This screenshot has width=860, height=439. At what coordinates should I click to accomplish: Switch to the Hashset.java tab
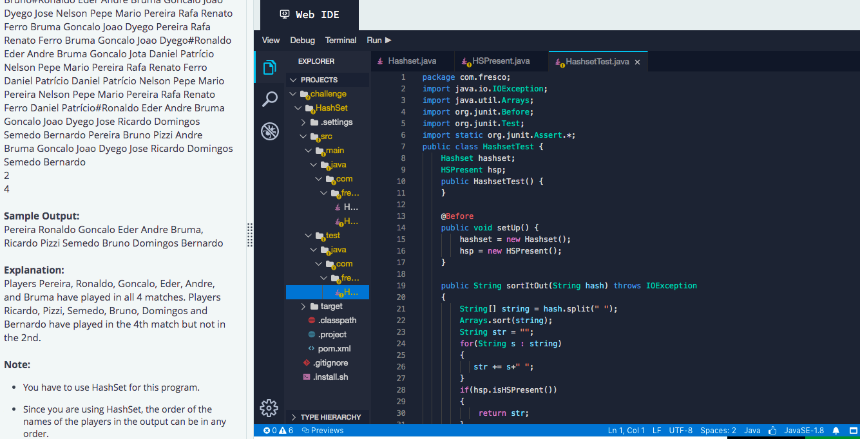pyautogui.click(x=412, y=60)
